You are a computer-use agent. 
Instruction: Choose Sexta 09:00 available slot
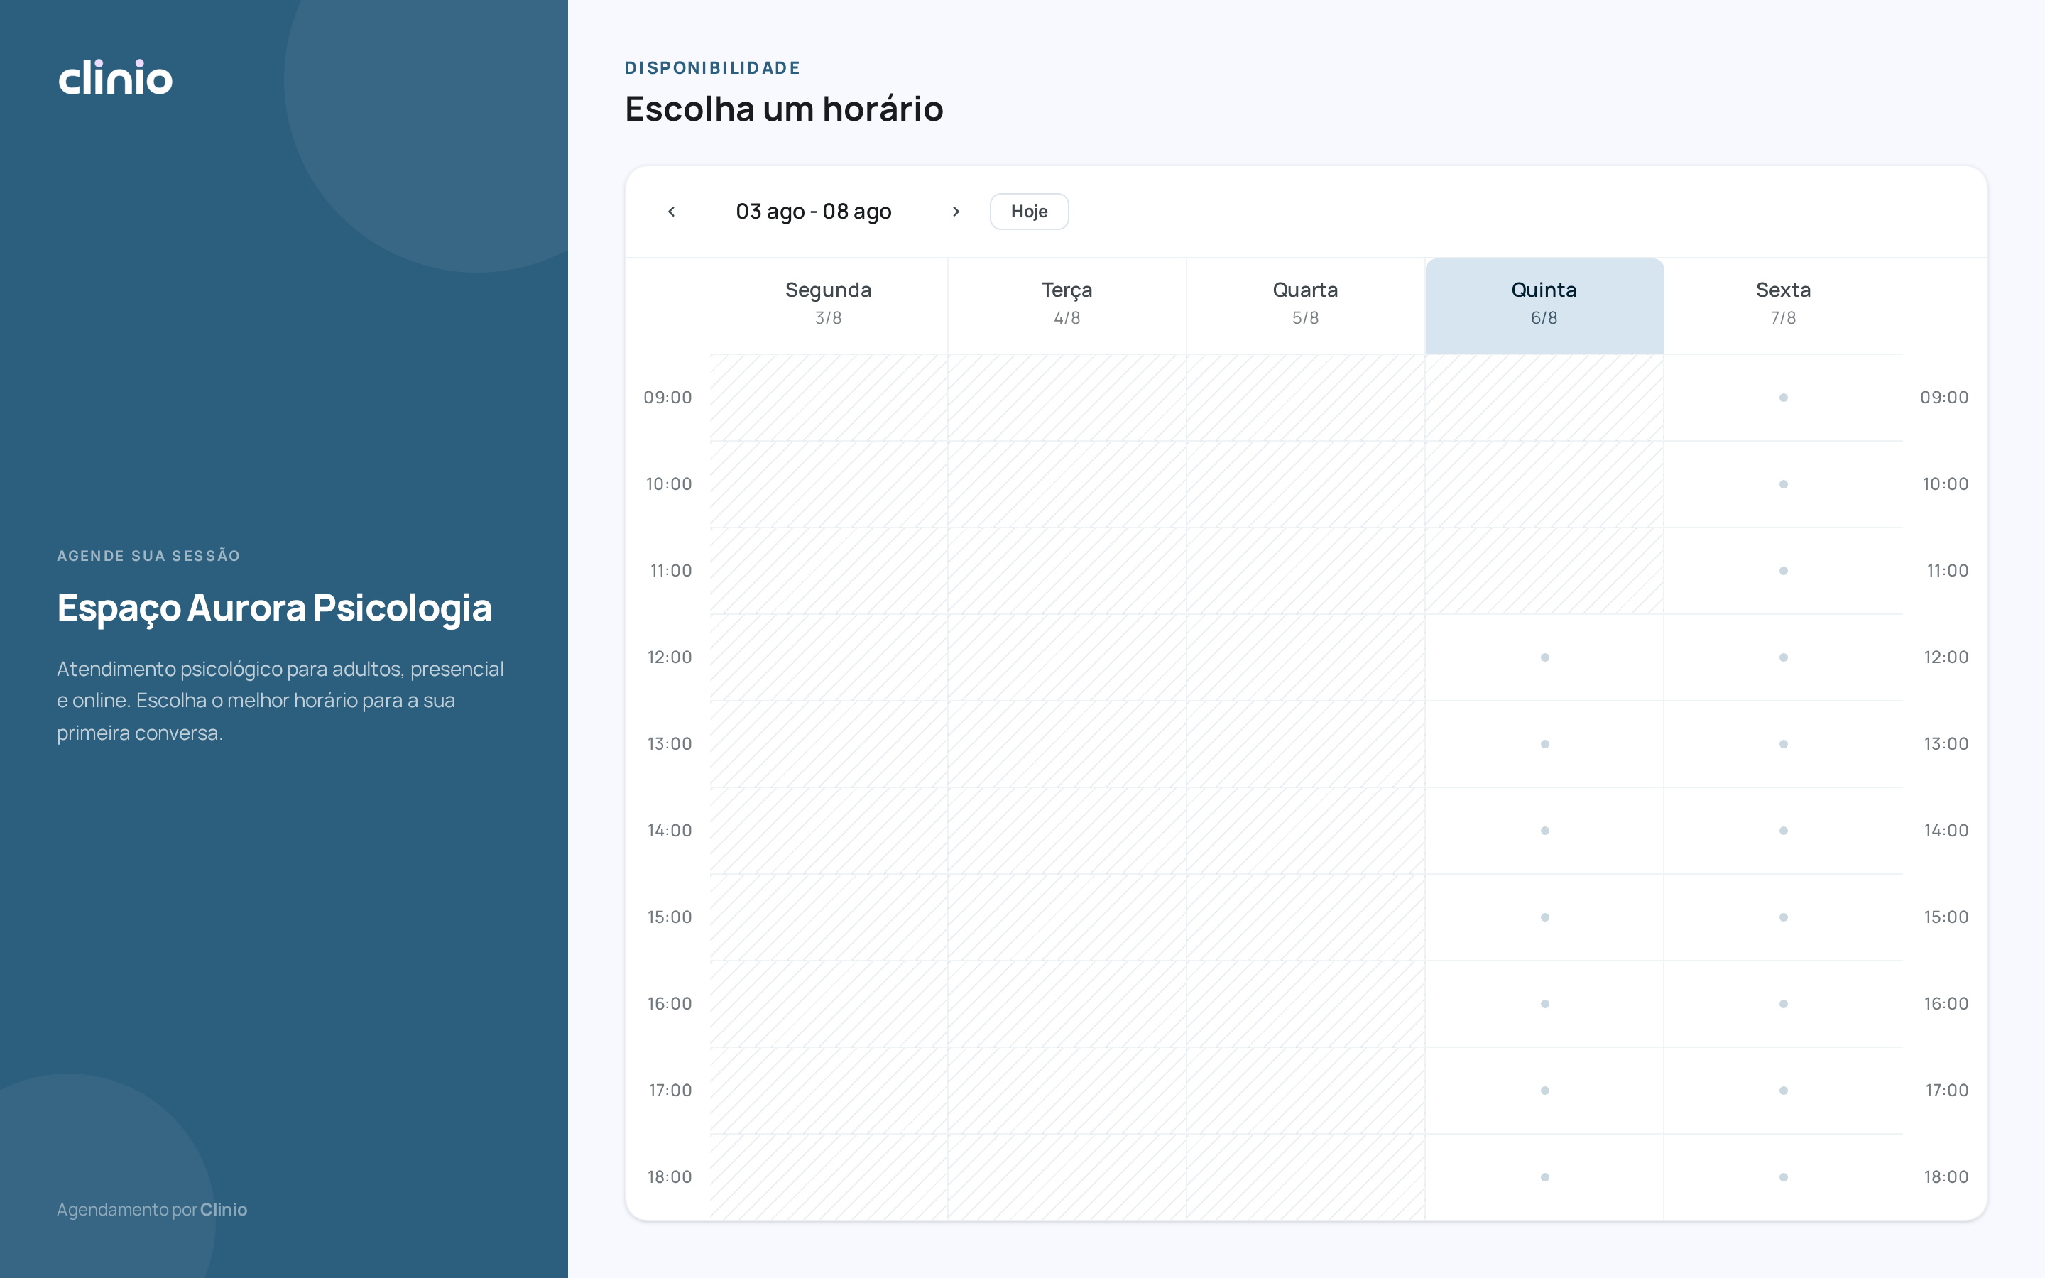tap(1783, 398)
